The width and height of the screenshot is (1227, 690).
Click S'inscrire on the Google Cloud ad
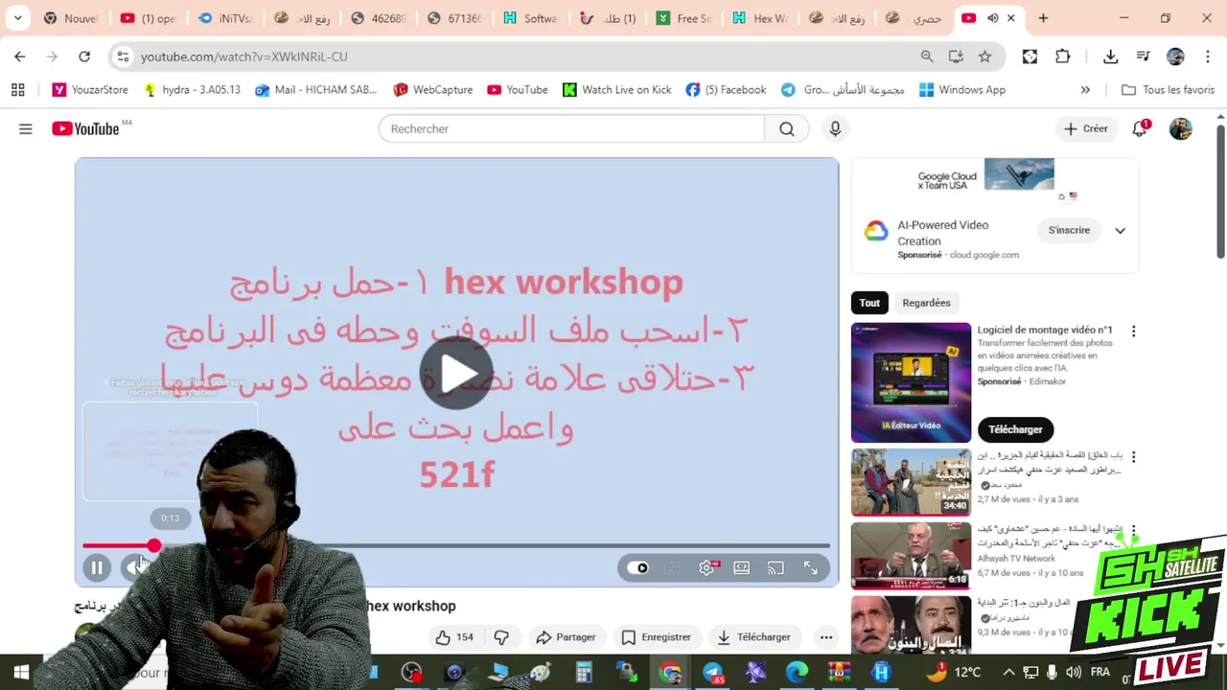pos(1069,230)
